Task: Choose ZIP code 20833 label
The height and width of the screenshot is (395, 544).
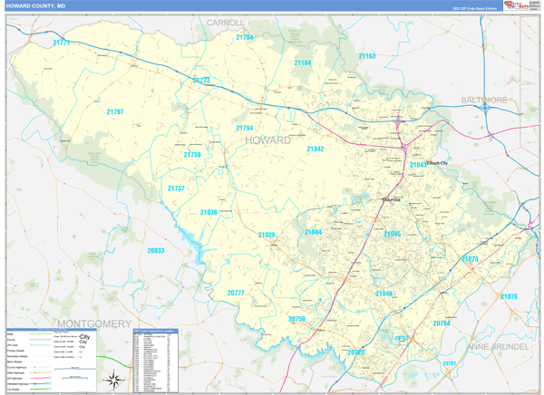Action: 156,250
